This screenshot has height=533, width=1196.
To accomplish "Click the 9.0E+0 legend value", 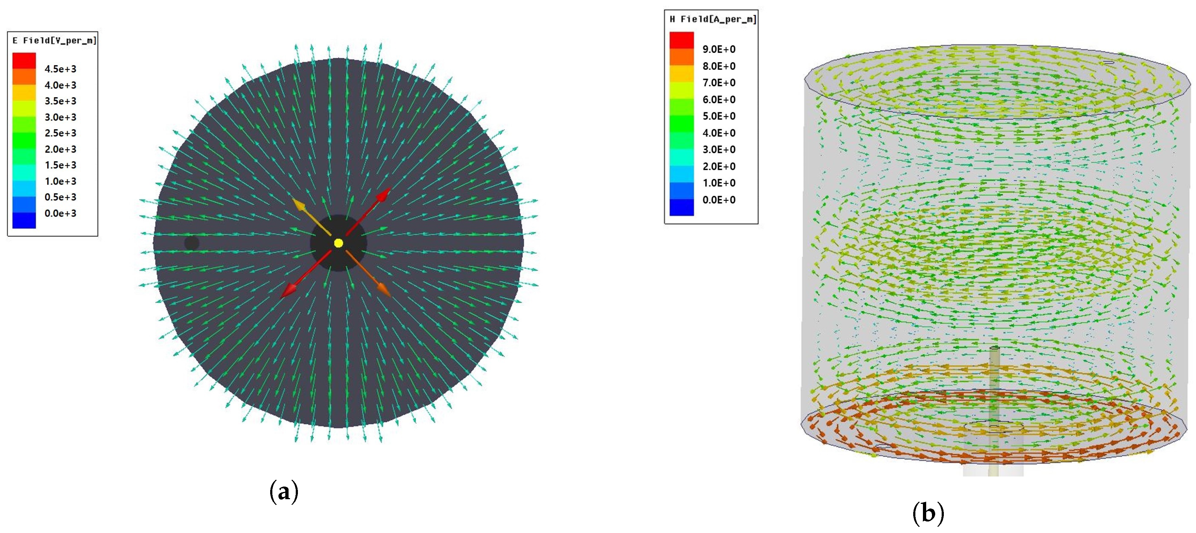I will (719, 49).
